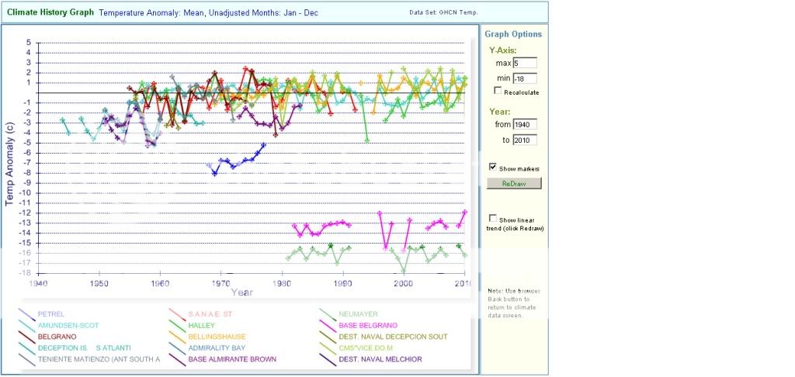Click the Year from input field

pyautogui.click(x=524, y=124)
